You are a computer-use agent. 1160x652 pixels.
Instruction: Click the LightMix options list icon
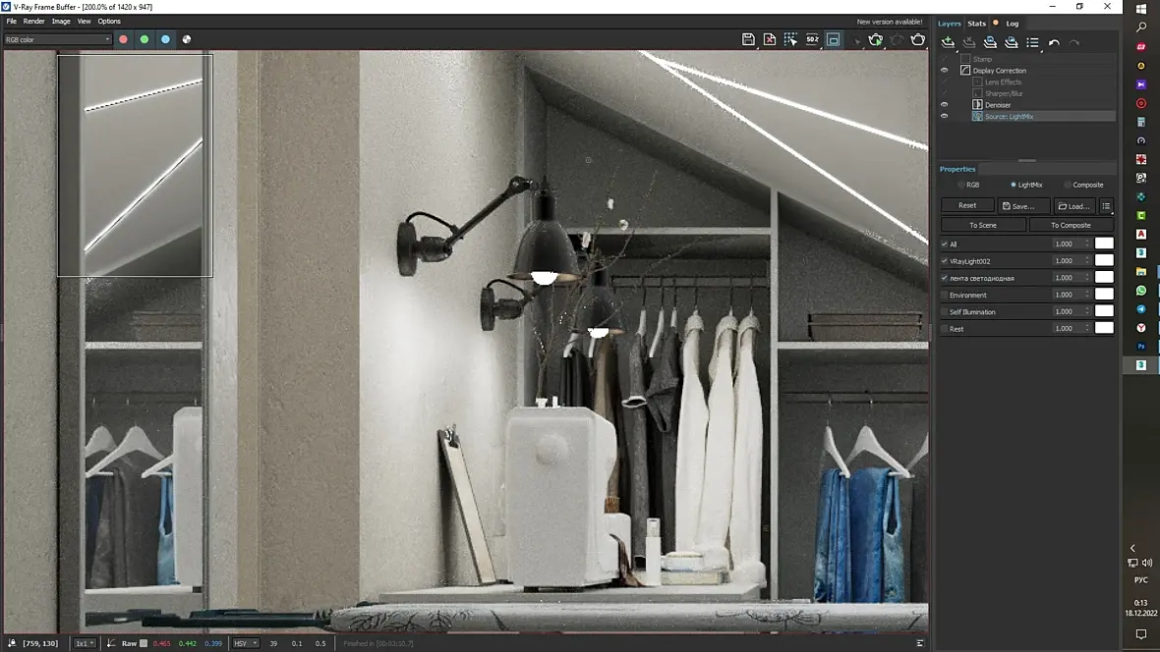coord(1106,206)
